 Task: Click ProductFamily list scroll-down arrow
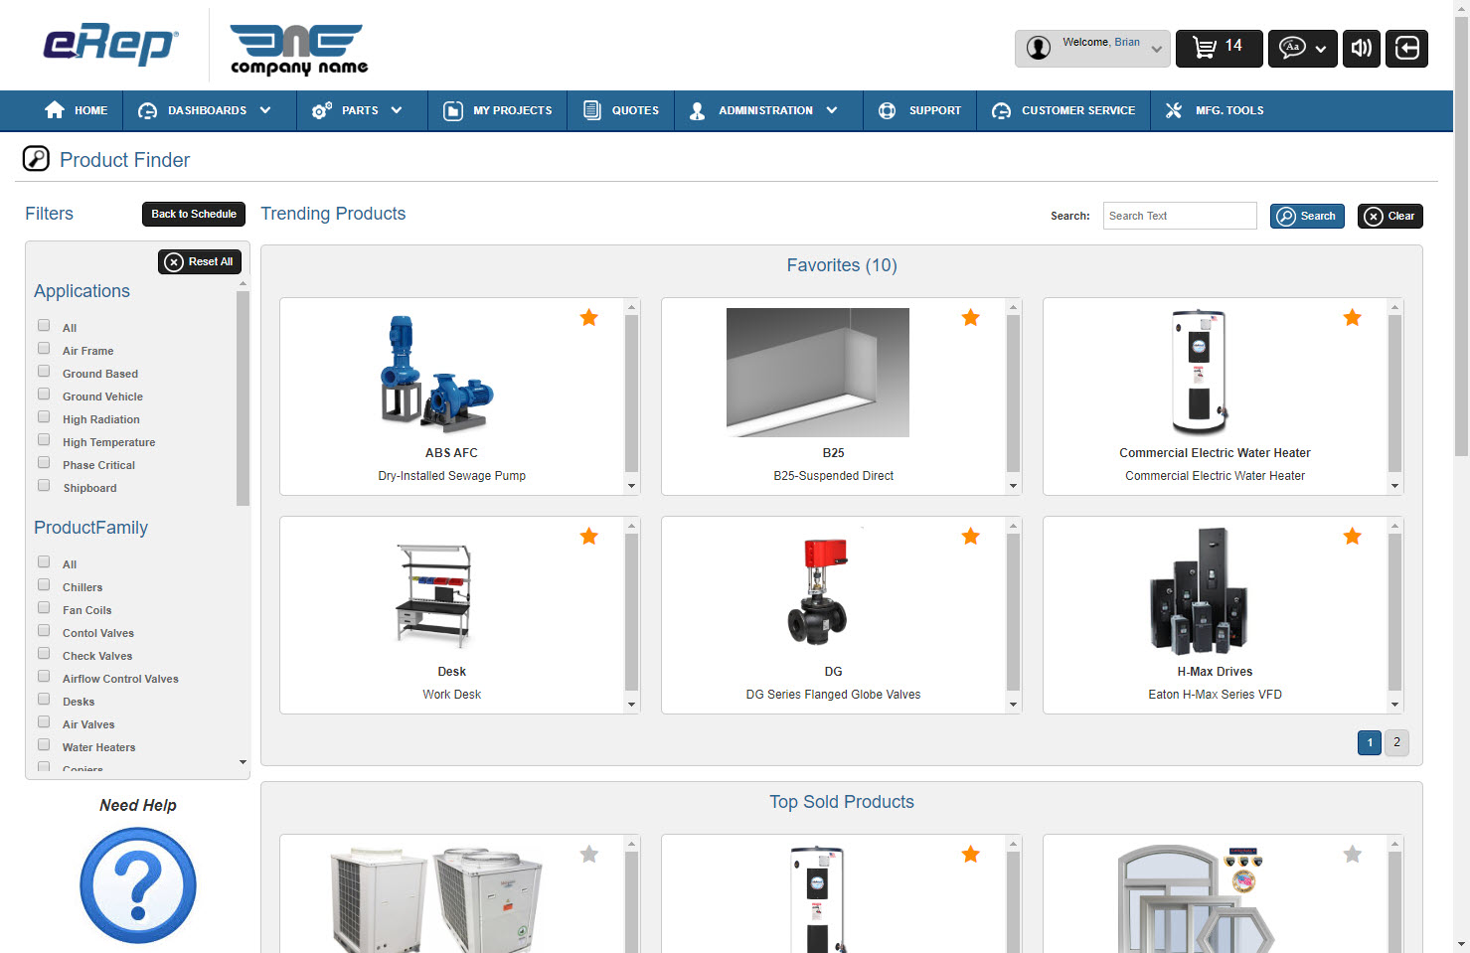(243, 762)
